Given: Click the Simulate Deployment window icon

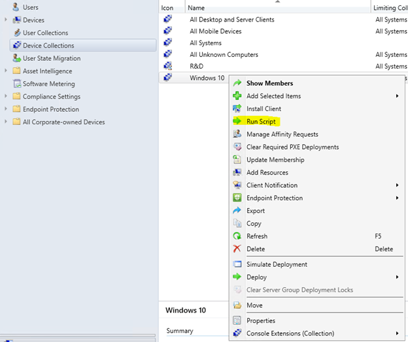Looking at the screenshot, I should [237, 264].
